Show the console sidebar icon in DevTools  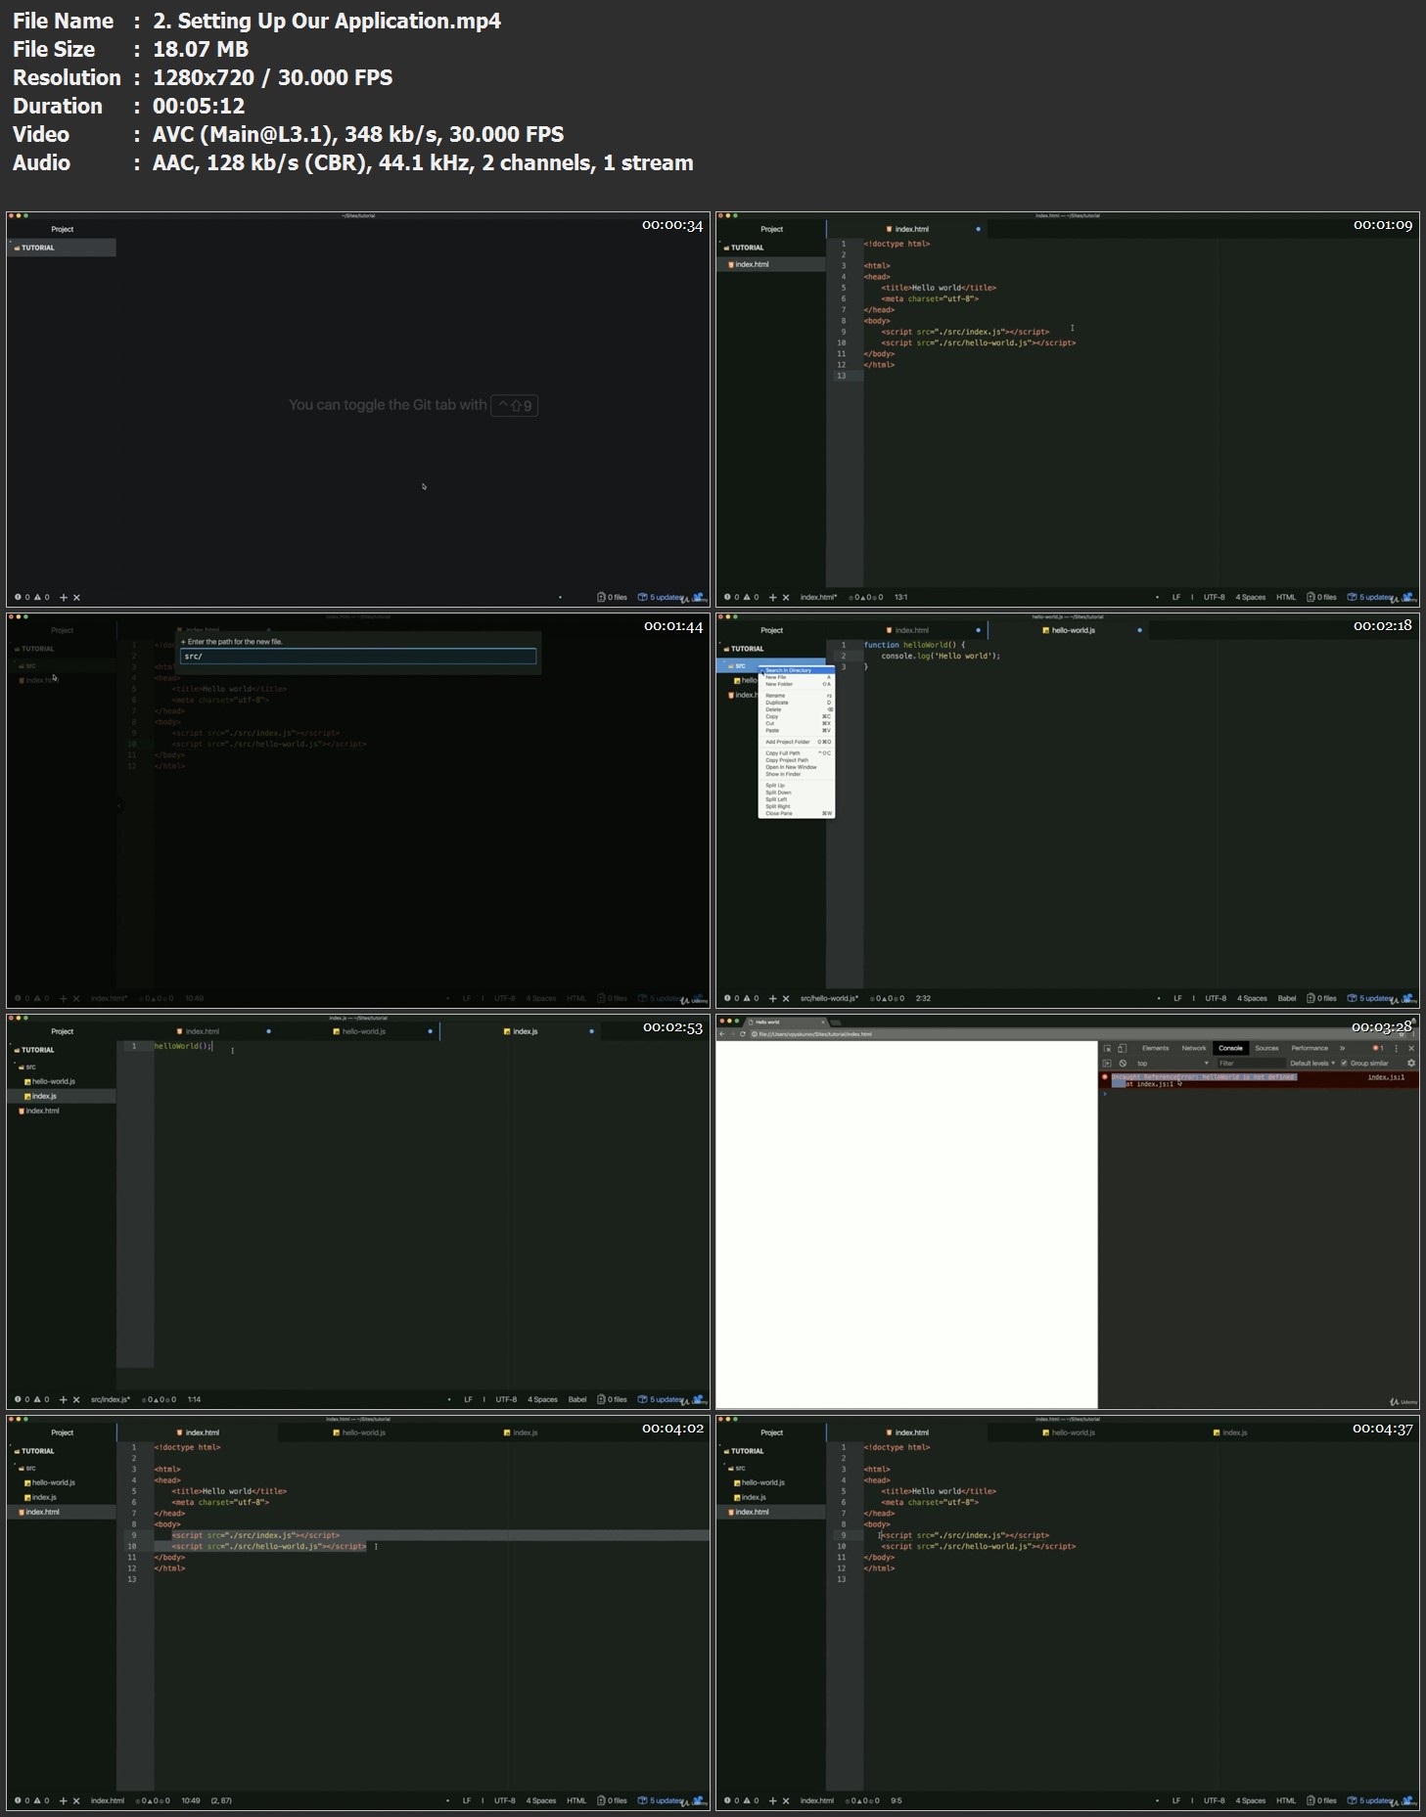coord(1107,1063)
